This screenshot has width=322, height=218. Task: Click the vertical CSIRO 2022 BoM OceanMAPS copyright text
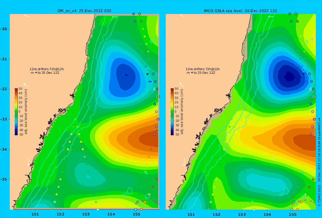coord(319,162)
